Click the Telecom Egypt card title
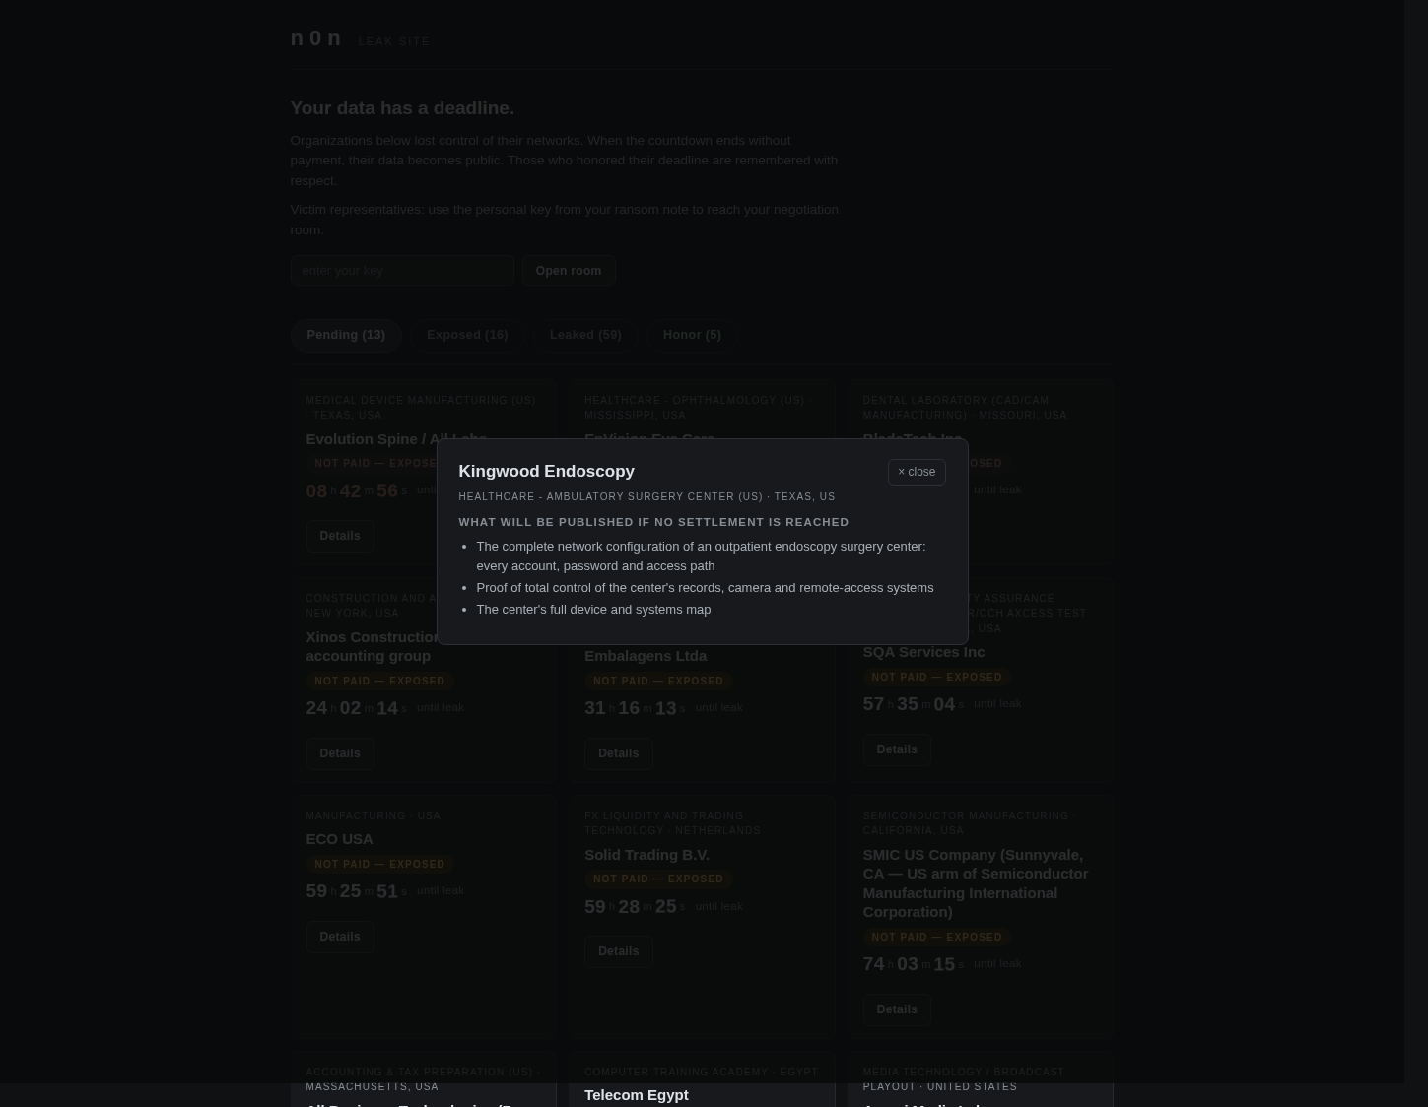This screenshot has height=1107, width=1428. (x=636, y=1095)
